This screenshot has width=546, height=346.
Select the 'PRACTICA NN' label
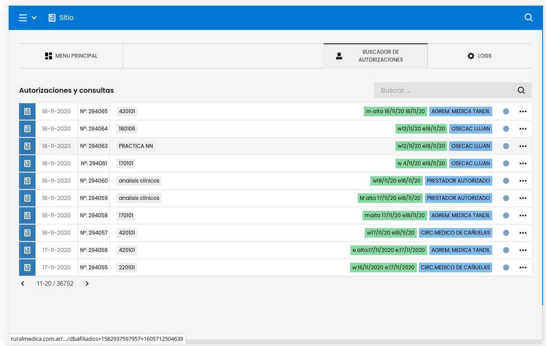[136, 146]
